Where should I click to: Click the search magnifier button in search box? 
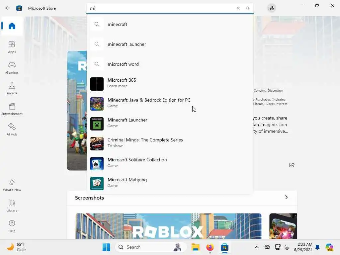click(248, 8)
